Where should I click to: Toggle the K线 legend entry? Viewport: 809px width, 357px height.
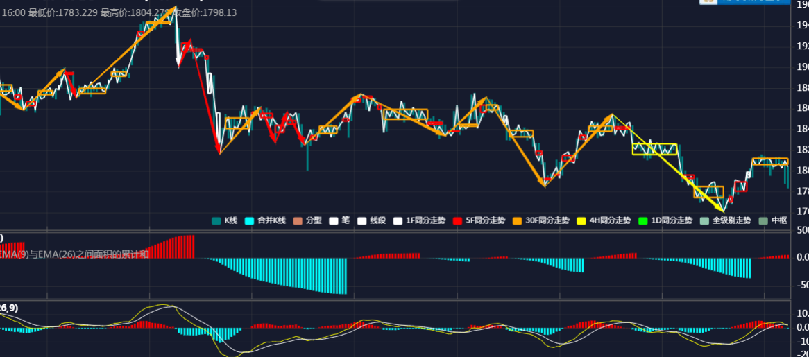pyautogui.click(x=224, y=220)
